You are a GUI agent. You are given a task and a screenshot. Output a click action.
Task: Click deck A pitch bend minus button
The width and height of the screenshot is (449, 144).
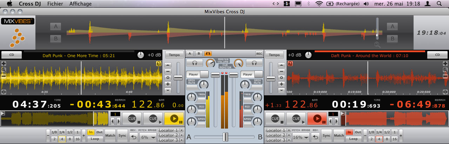(168, 71)
